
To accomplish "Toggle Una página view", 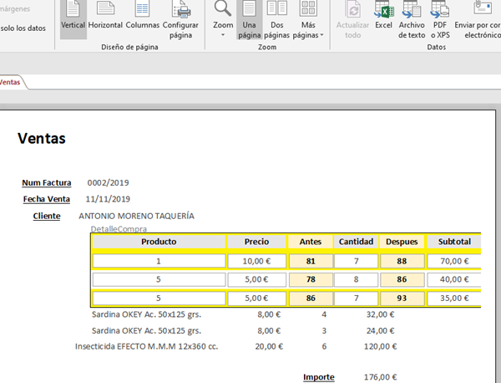I will (249, 20).
